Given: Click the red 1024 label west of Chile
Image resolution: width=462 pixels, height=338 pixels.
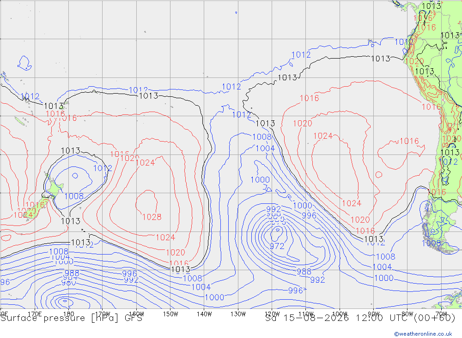Looking at the screenshot, I should point(352,203).
